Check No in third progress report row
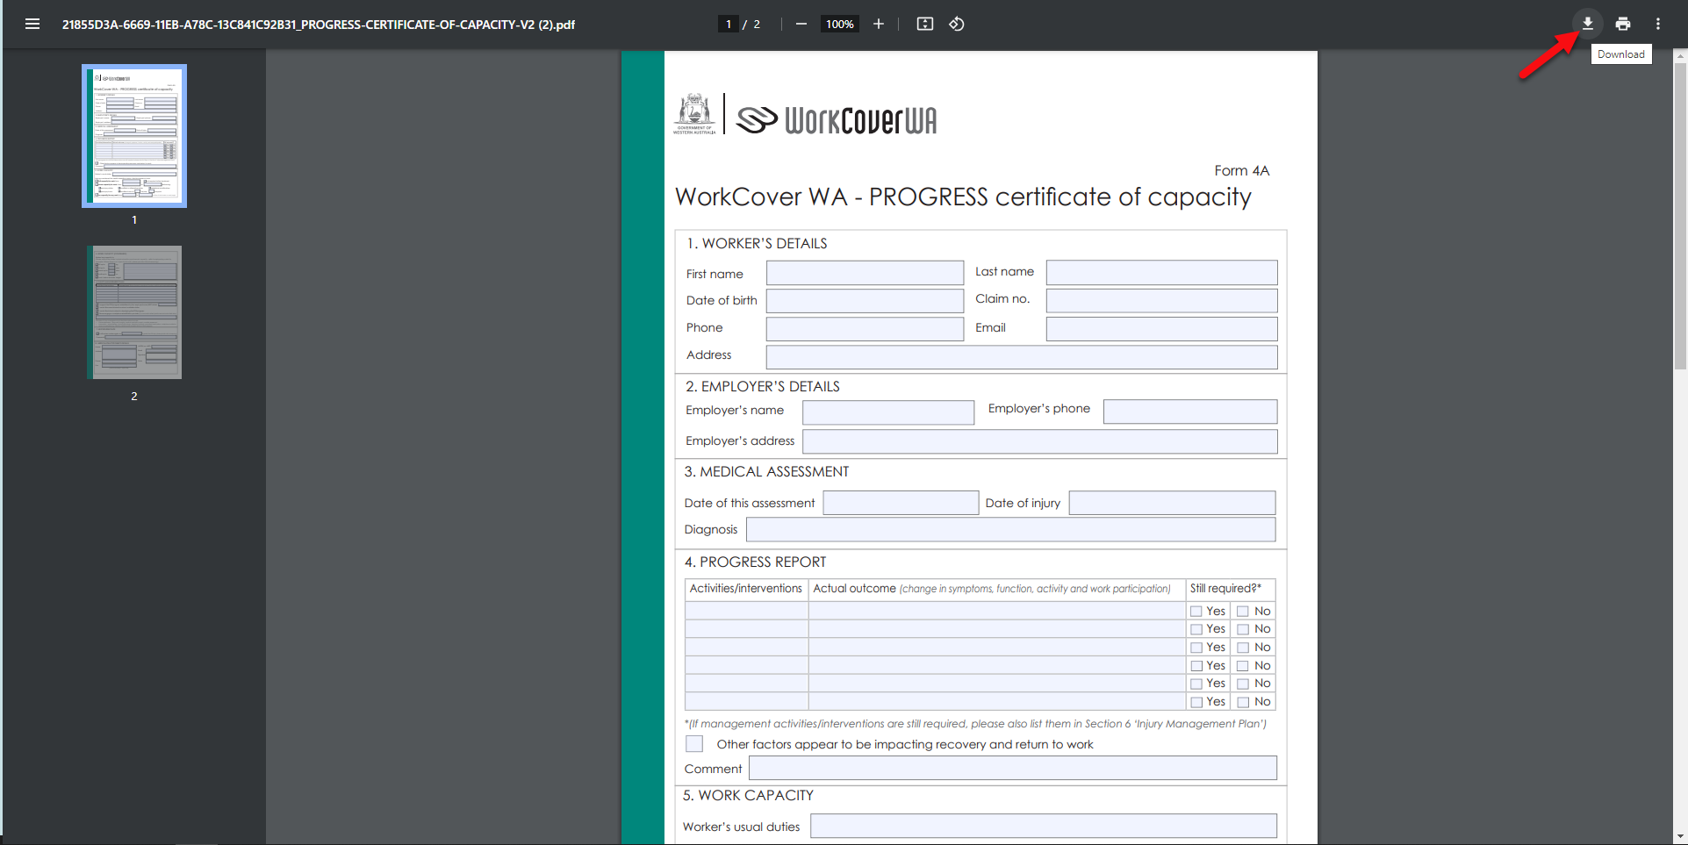 coord(1243,648)
